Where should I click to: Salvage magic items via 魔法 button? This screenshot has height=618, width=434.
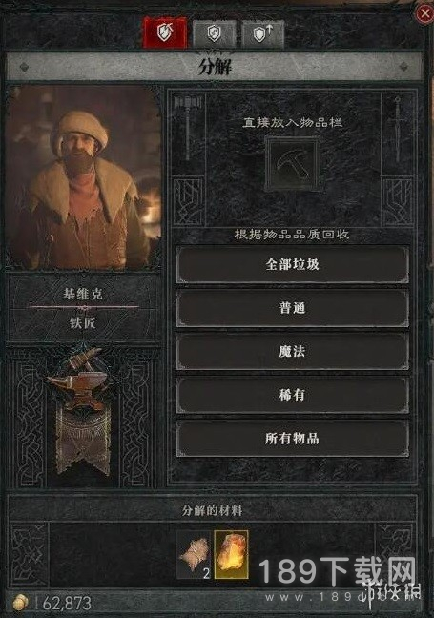pyautogui.click(x=292, y=351)
